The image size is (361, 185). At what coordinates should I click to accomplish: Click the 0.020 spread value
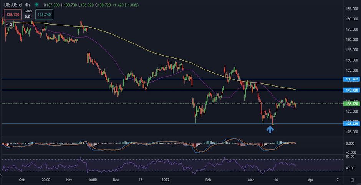(28, 11)
